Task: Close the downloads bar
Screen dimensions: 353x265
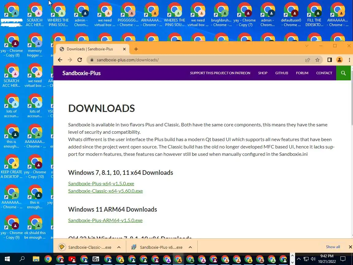Action: 350,247
